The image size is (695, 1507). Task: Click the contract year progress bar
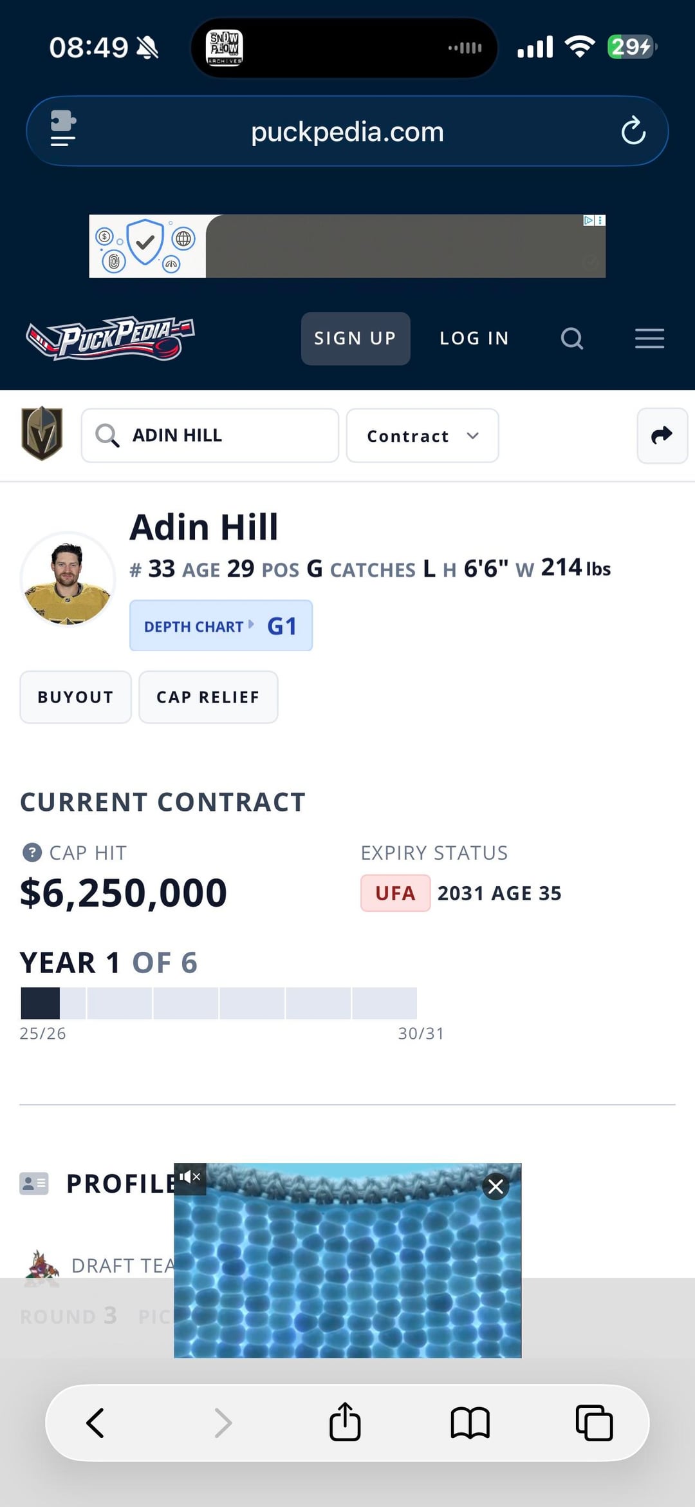(219, 1003)
